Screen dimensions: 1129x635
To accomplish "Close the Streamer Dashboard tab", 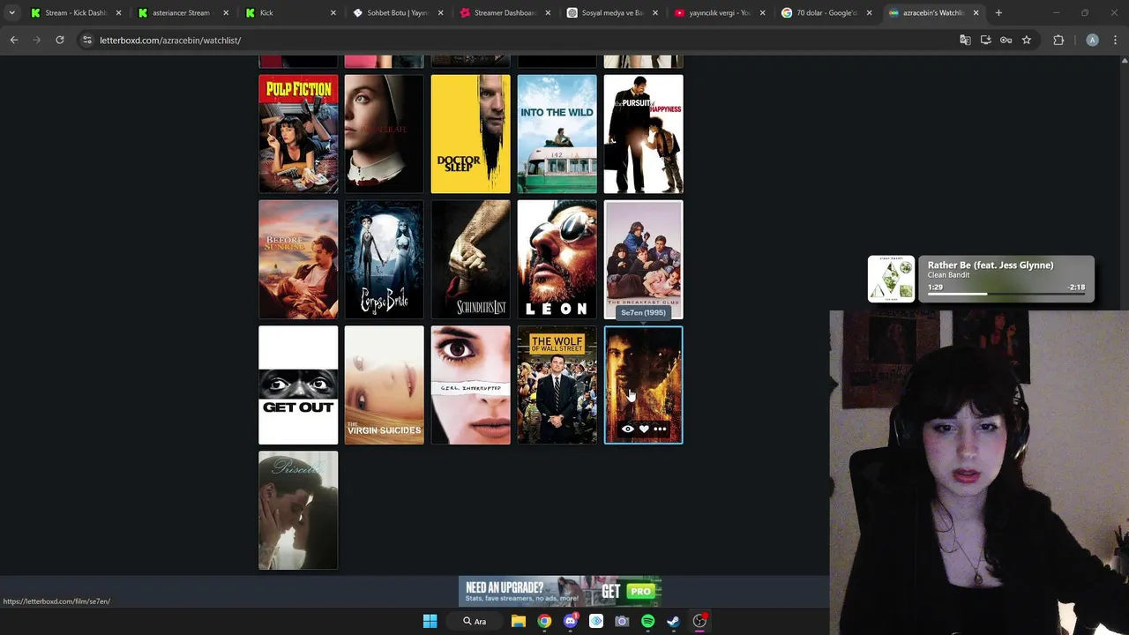I will point(548,13).
